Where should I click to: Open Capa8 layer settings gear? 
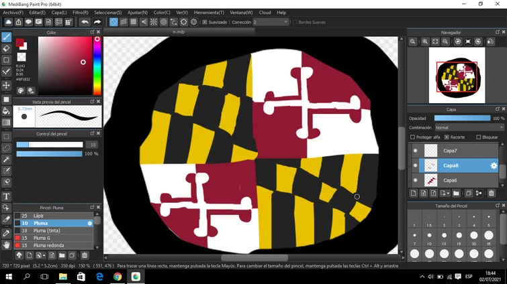(x=494, y=165)
